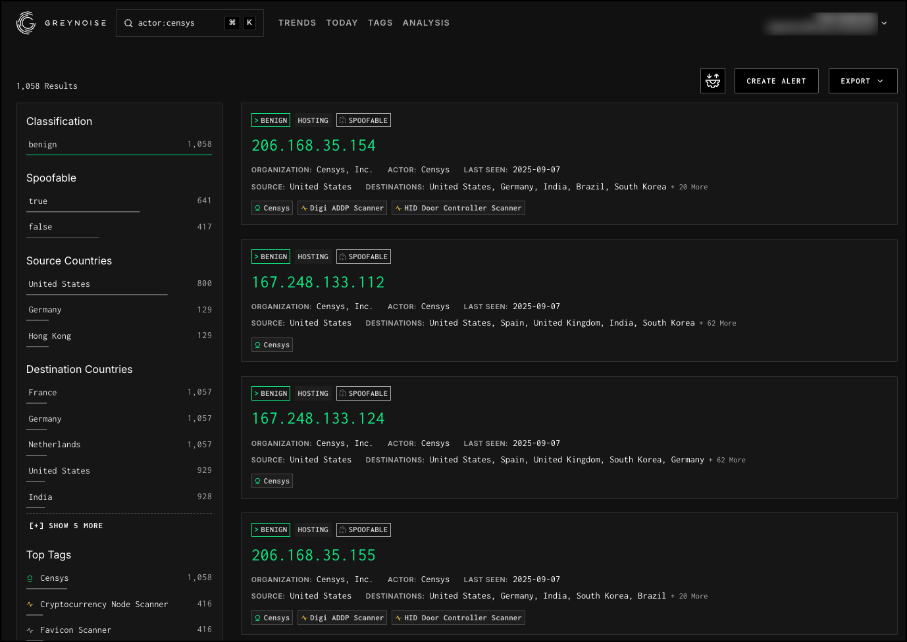Image resolution: width=907 pixels, height=642 pixels.
Task: Click the K key shortcut badge
Action: tap(249, 22)
